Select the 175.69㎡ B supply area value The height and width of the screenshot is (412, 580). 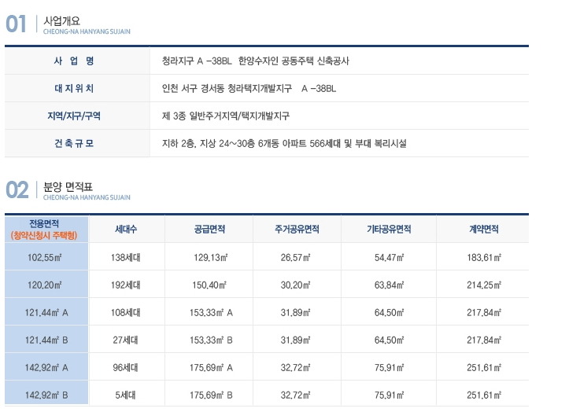coord(211,395)
